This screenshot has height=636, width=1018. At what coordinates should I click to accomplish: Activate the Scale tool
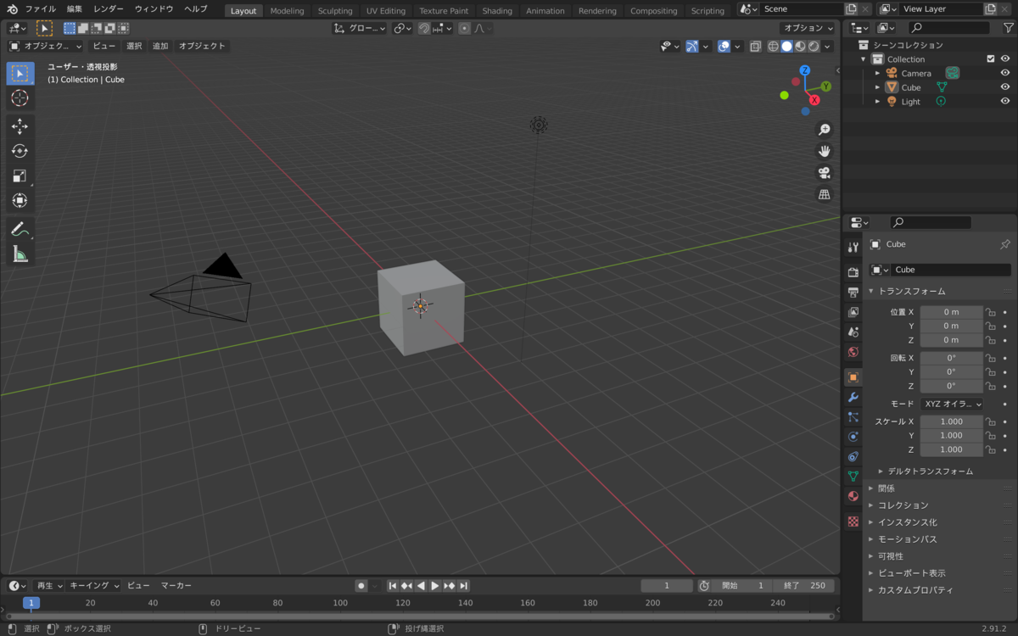pyautogui.click(x=20, y=176)
